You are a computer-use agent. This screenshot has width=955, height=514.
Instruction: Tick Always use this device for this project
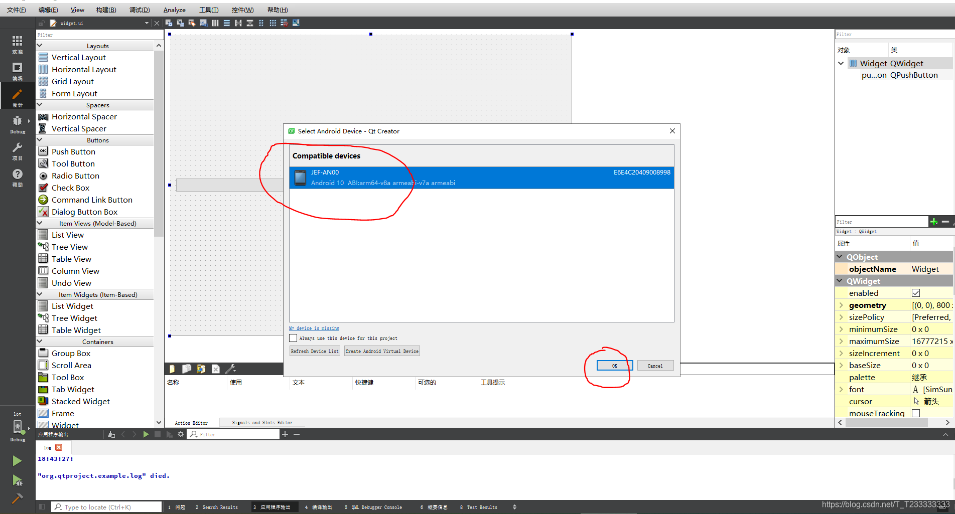(293, 338)
